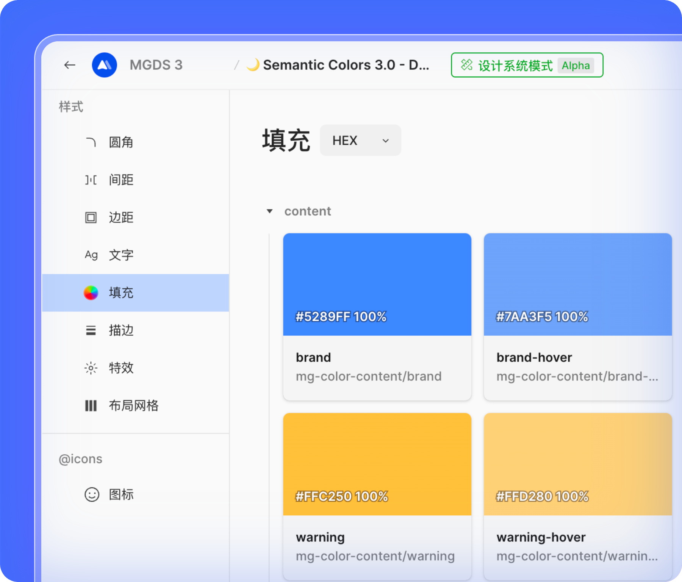
Task: Select the 布局网格 (layout grid) icon
Action: pyautogui.click(x=91, y=405)
